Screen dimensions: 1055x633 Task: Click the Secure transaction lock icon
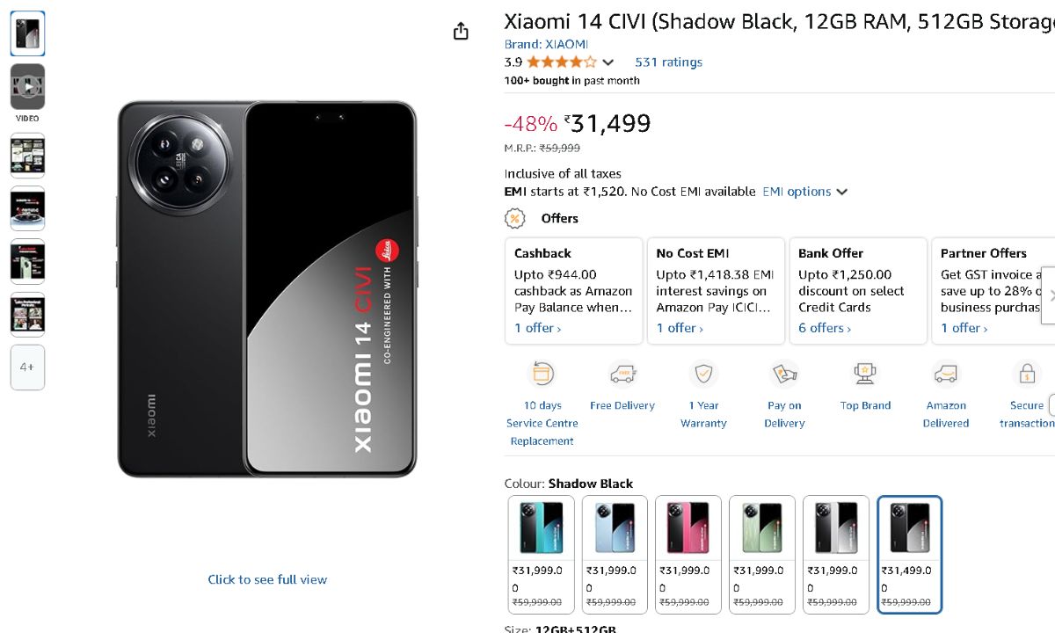coord(1026,375)
